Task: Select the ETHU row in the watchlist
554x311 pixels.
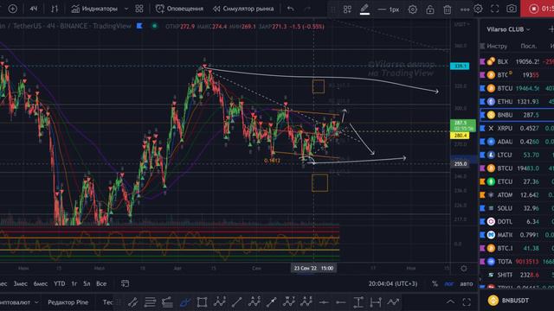Action: pos(517,102)
